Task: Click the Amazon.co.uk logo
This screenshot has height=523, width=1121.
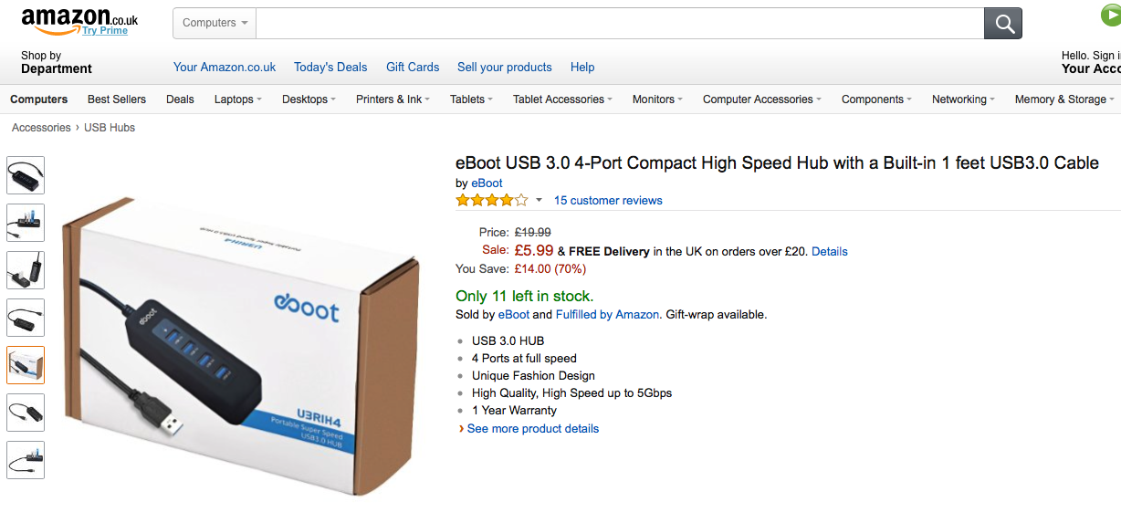Action: (x=79, y=20)
